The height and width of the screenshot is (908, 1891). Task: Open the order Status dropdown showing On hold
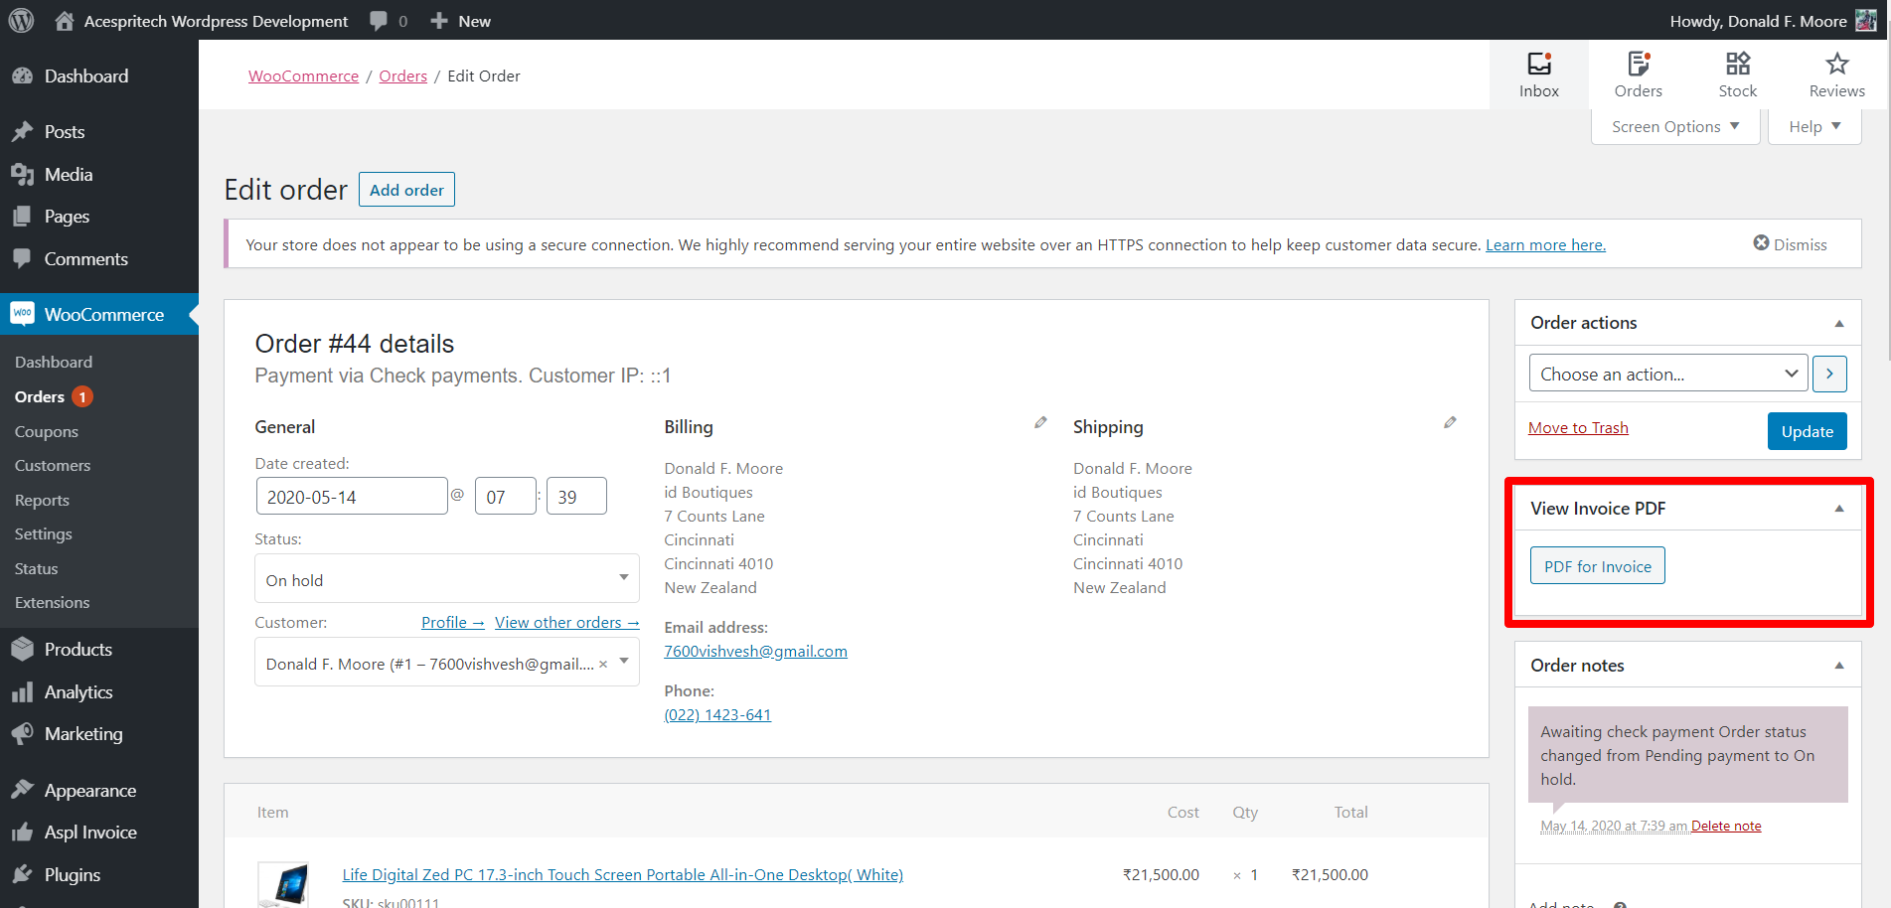point(447,579)
